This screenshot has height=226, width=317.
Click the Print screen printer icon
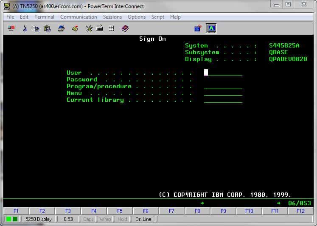61,28
